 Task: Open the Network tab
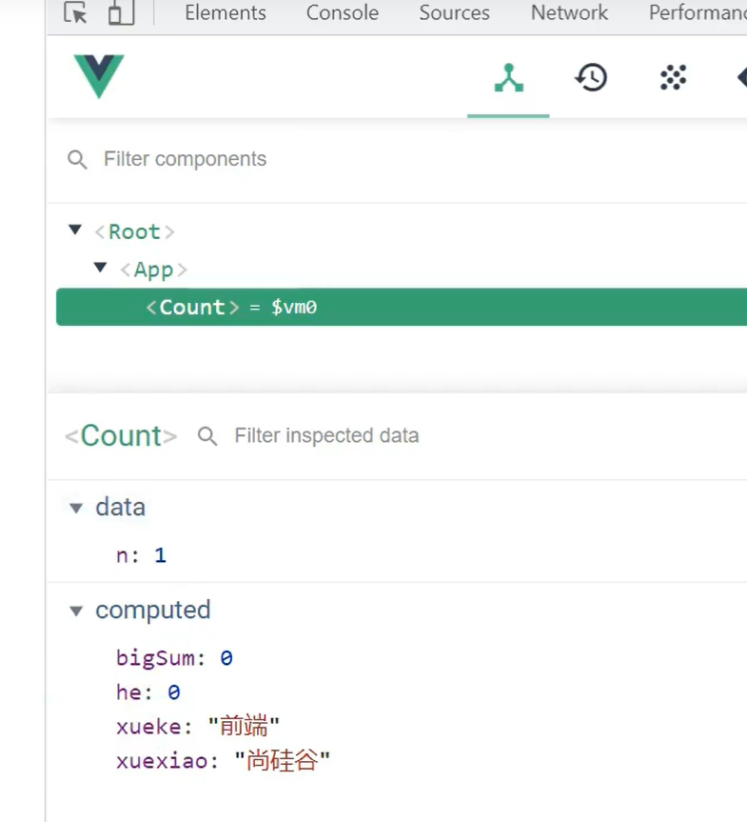click(x=569, y=12)
